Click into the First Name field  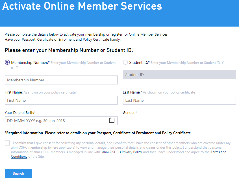[61, 100]
